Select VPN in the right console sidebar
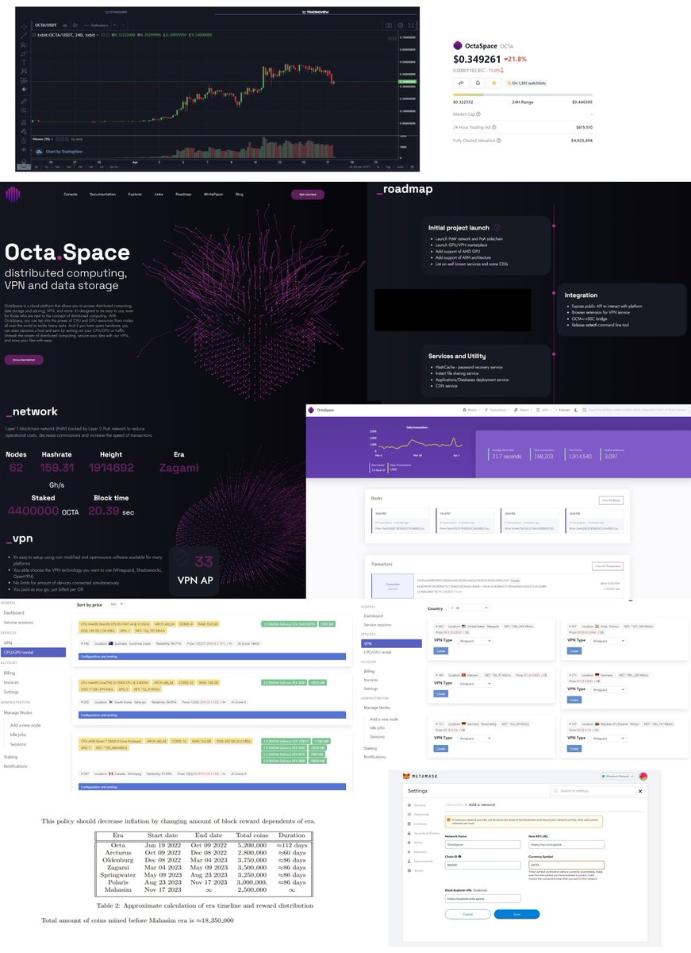This screenshot has height=953, width=691. pos(391,643)
